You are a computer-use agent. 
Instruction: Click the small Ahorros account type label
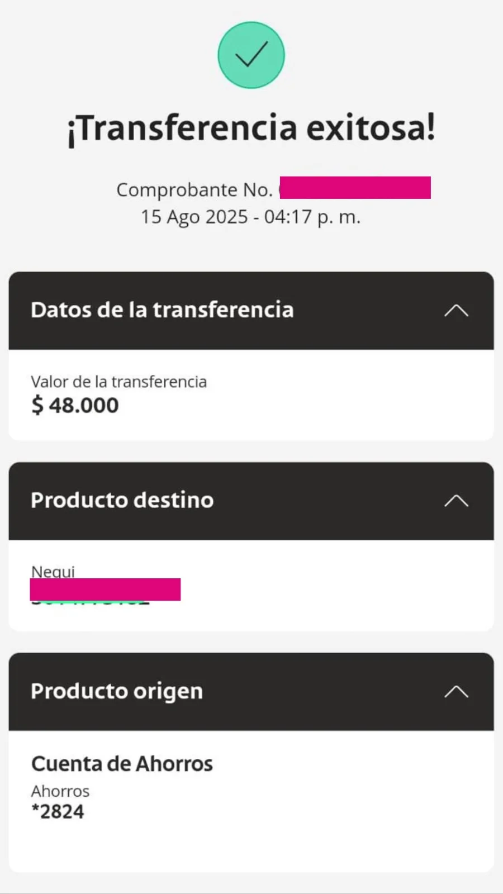click(60, 791)
